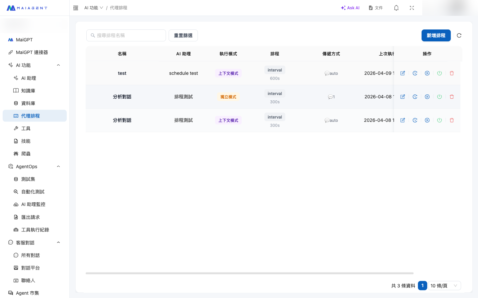Click the MAIAGENT logo
Viewport: 478px width, 298px height.
[x=27, y=8]
